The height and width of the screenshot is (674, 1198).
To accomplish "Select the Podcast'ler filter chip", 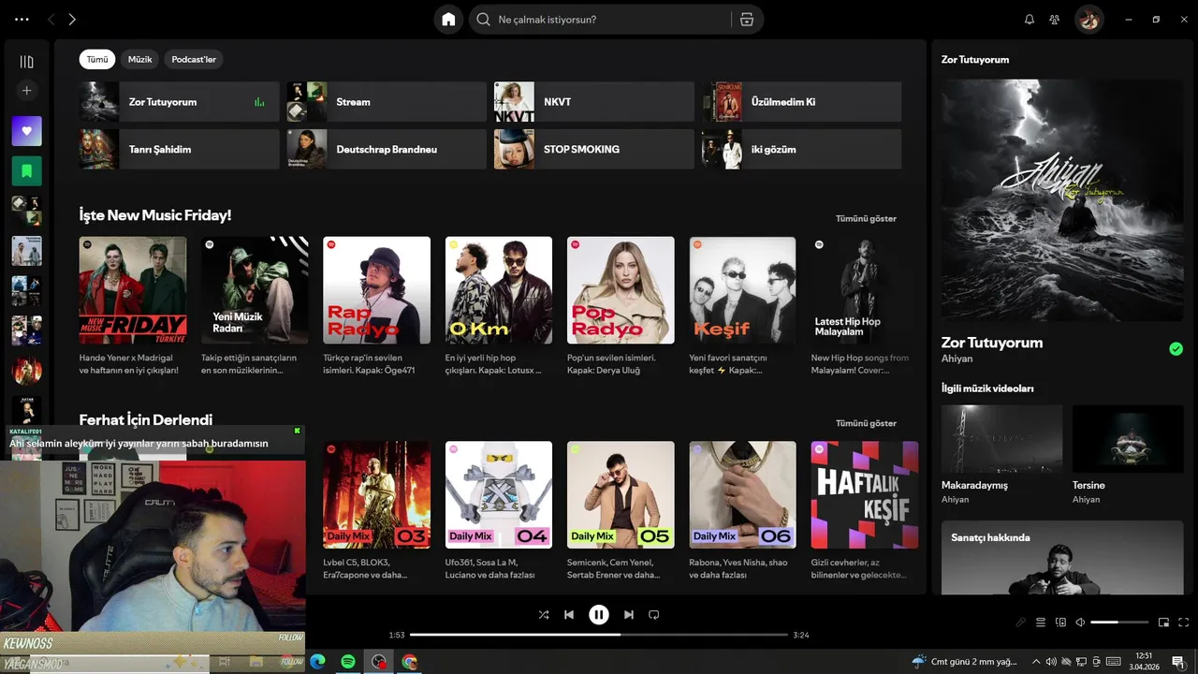I will pyautogui.click(x=194, y=59).
